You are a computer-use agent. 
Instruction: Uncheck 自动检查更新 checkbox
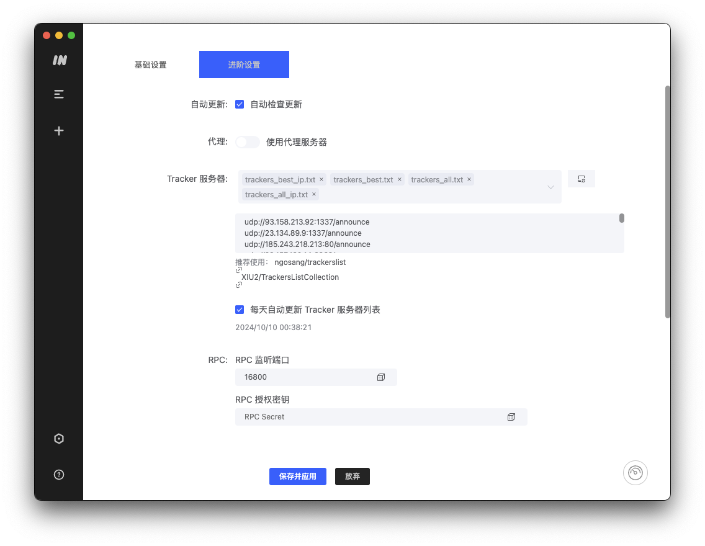(240, 104)
